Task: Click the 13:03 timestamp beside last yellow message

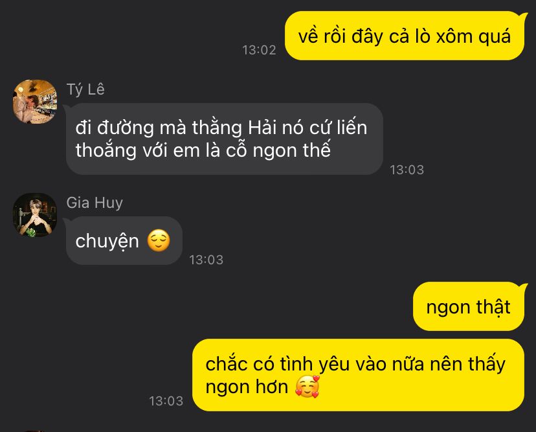Action: tap(166, 401)
